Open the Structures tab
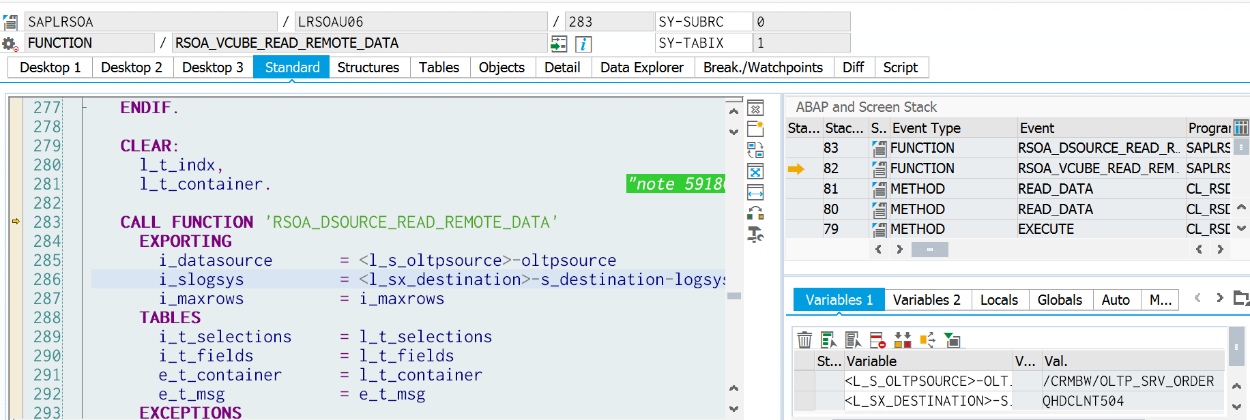Viewport: 1250px width, 420px height. tap(368, 67)
